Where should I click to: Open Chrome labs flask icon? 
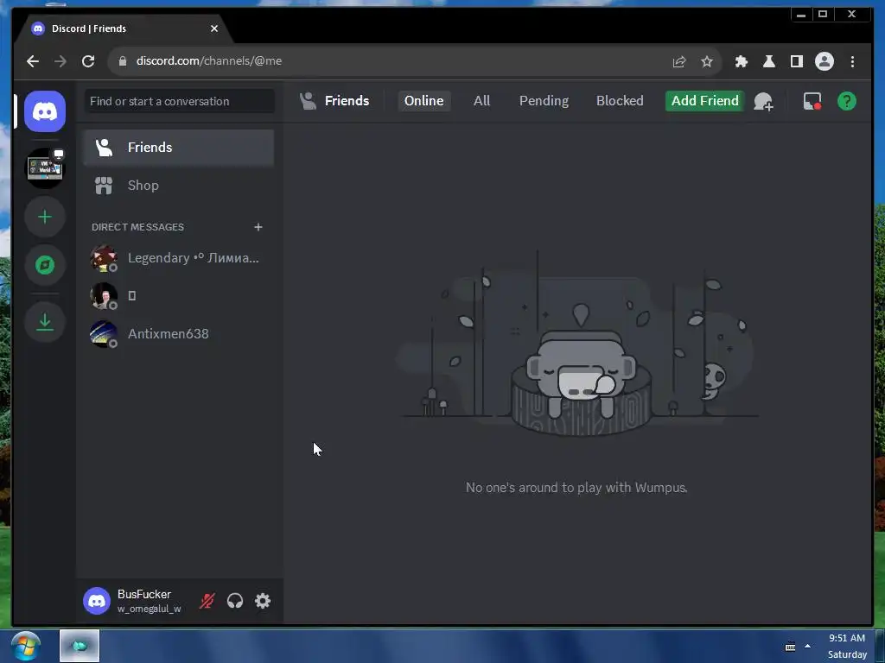click(768, 61)
